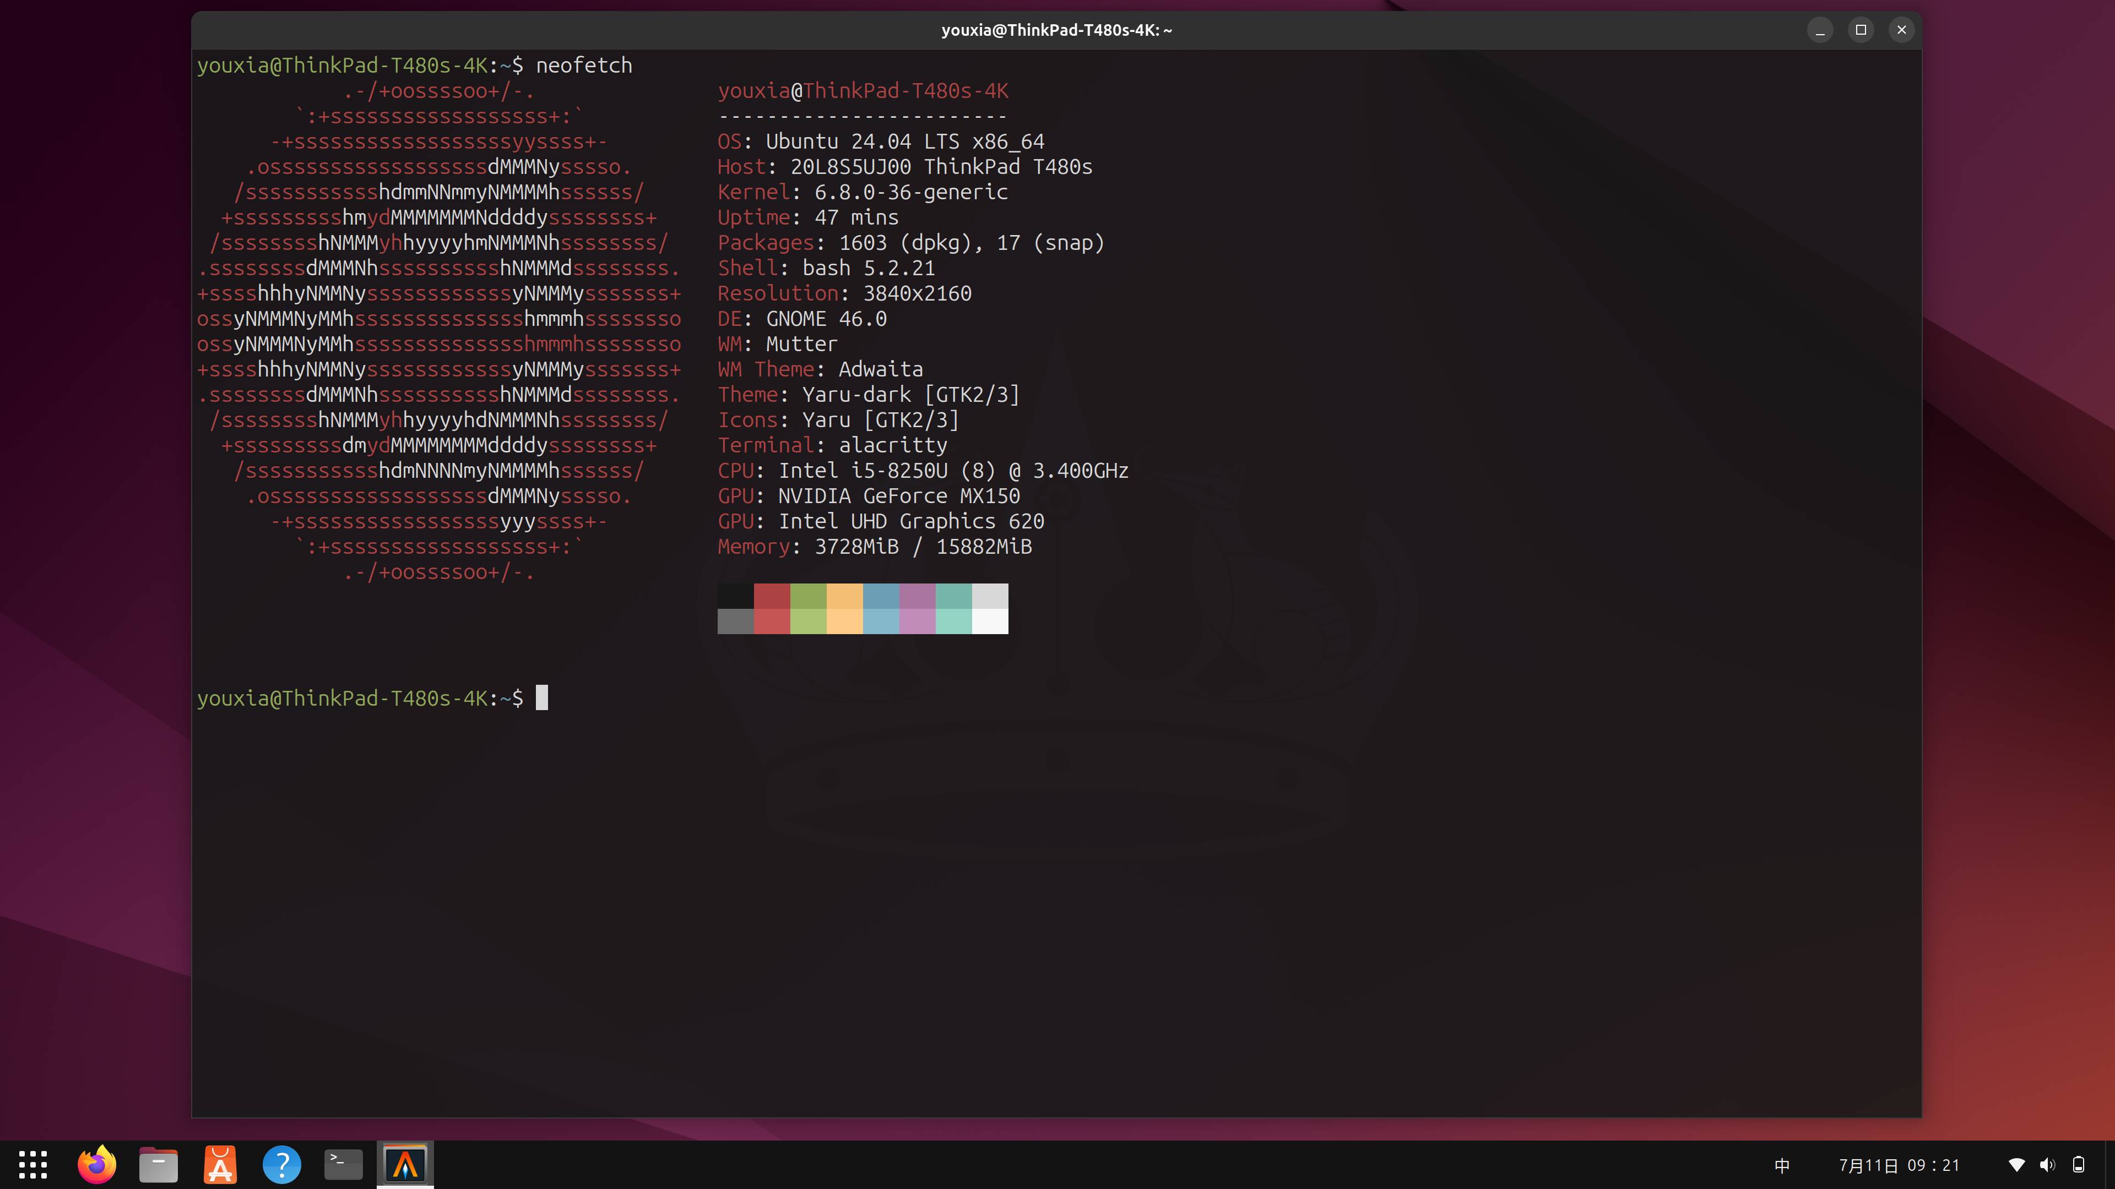Click the Terminal value alacritty

pos(892,445)
